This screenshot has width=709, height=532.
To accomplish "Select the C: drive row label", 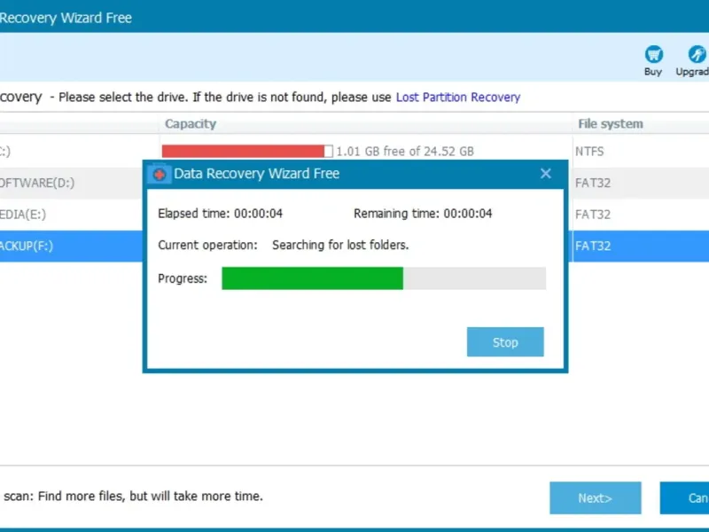I will [x=5, y=151].
